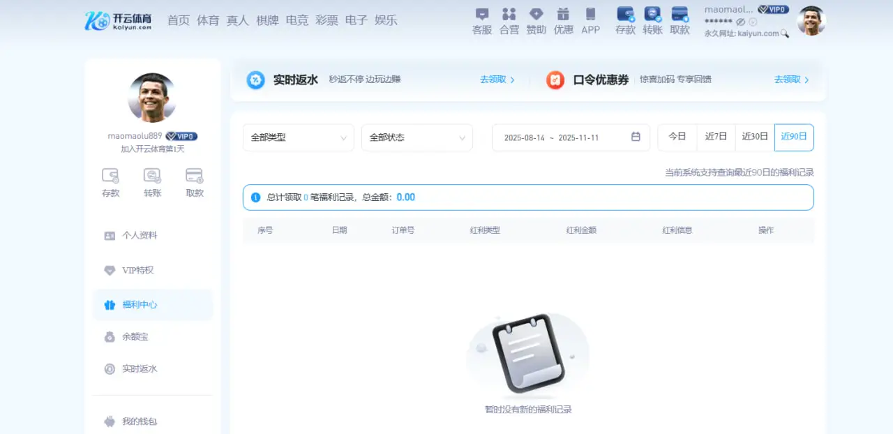893x434 pixels.
Task: Open 棋牌 in top nav
Action: 267,20
